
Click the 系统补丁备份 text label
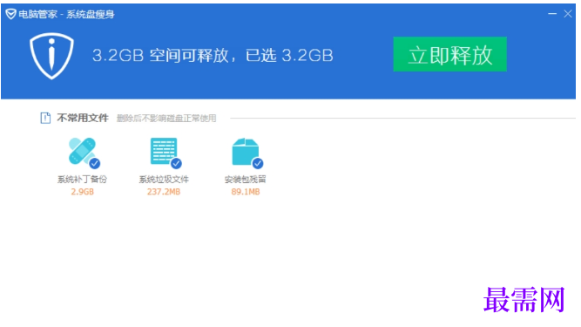[82, 180]
